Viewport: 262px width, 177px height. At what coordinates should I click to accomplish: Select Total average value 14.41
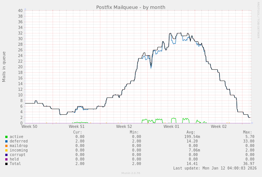click(192, 163)
